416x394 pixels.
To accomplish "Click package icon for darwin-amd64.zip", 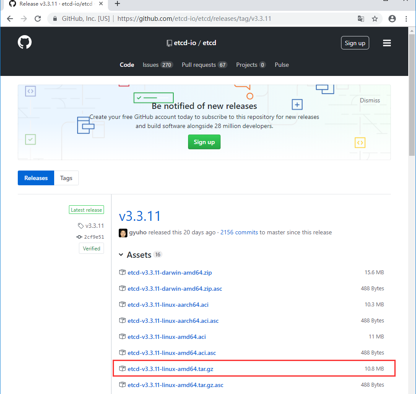I will coord(122,273).
